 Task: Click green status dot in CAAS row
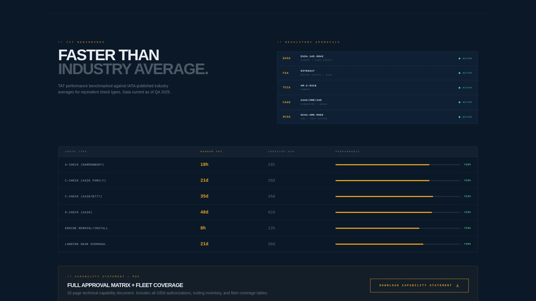460,102
